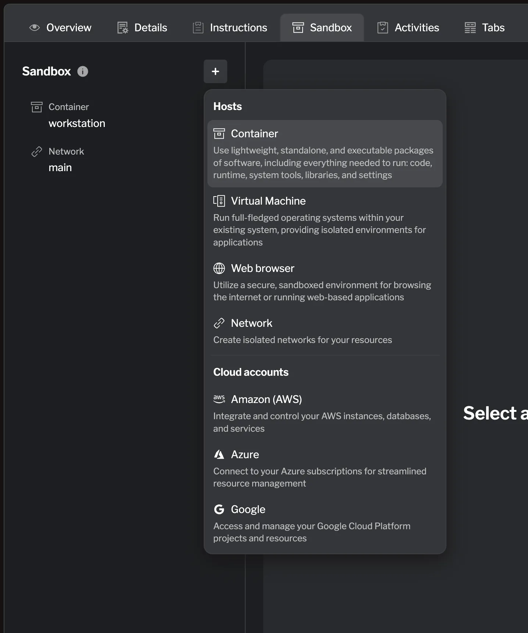Viewport: 528px width, 633px height.
Task: Choose Virtual Machine host option
Action: (325, 221)
